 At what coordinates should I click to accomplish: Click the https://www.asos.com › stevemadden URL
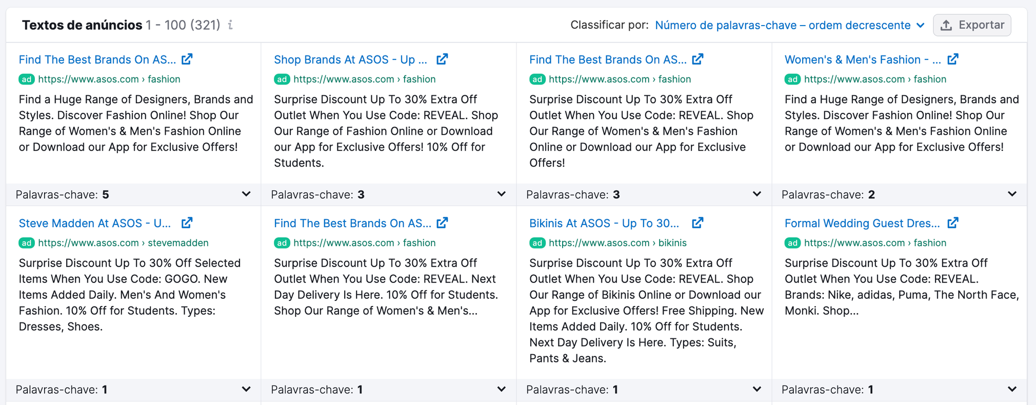click(123, 242)
